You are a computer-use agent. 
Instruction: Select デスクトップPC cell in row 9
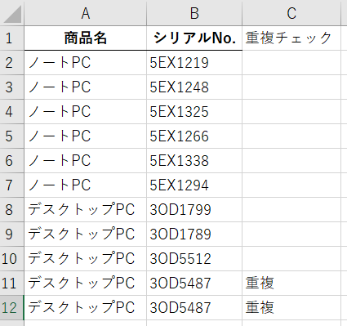pyautogui.click(x=86, y=234)
